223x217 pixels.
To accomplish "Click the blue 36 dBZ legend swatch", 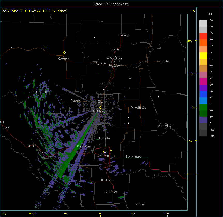I will pyautogui.click(x=203, y=94).
